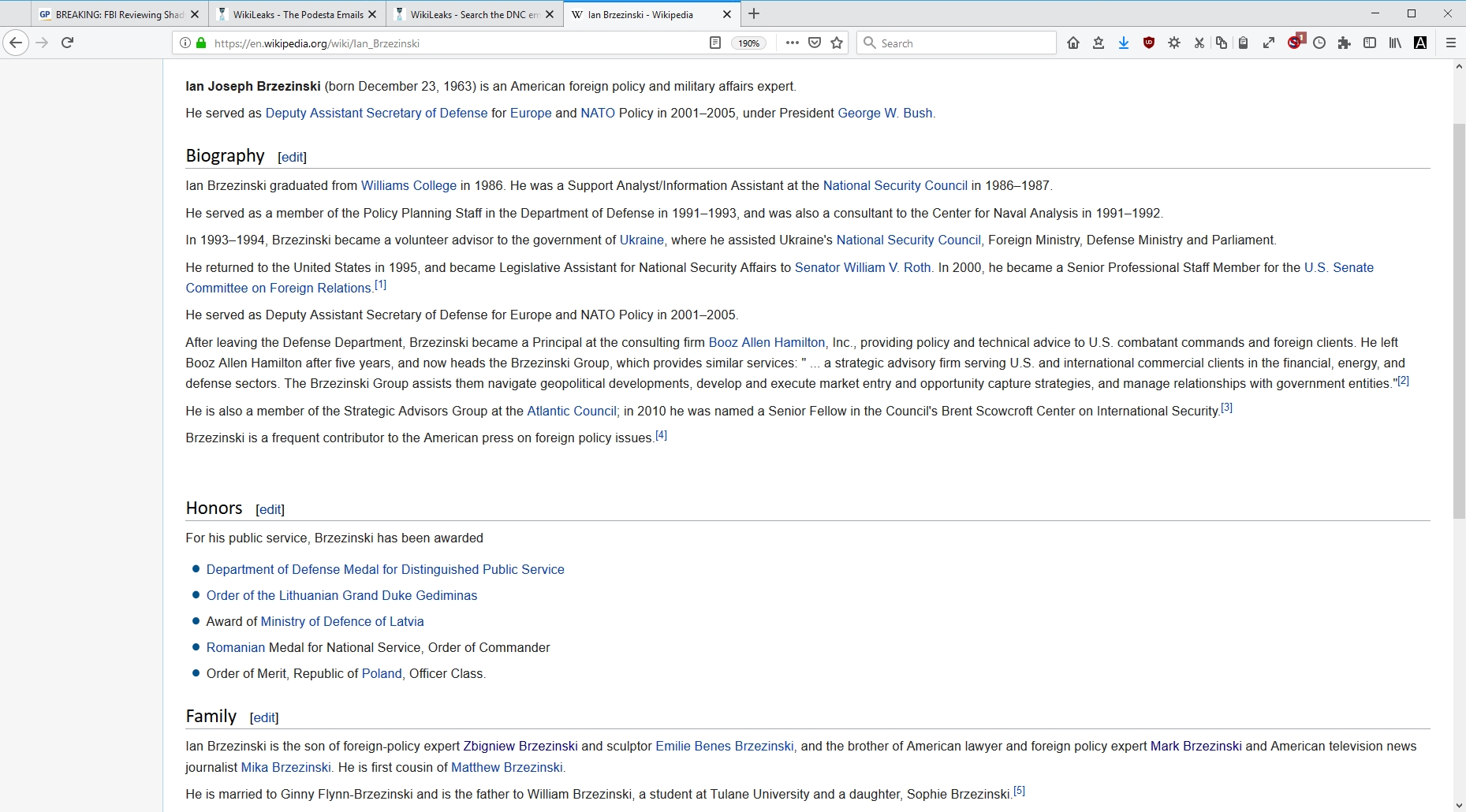Screen dimensions: 1466x812
Task: Click the scrollbar down arrow
Action: coord(1459,805)
